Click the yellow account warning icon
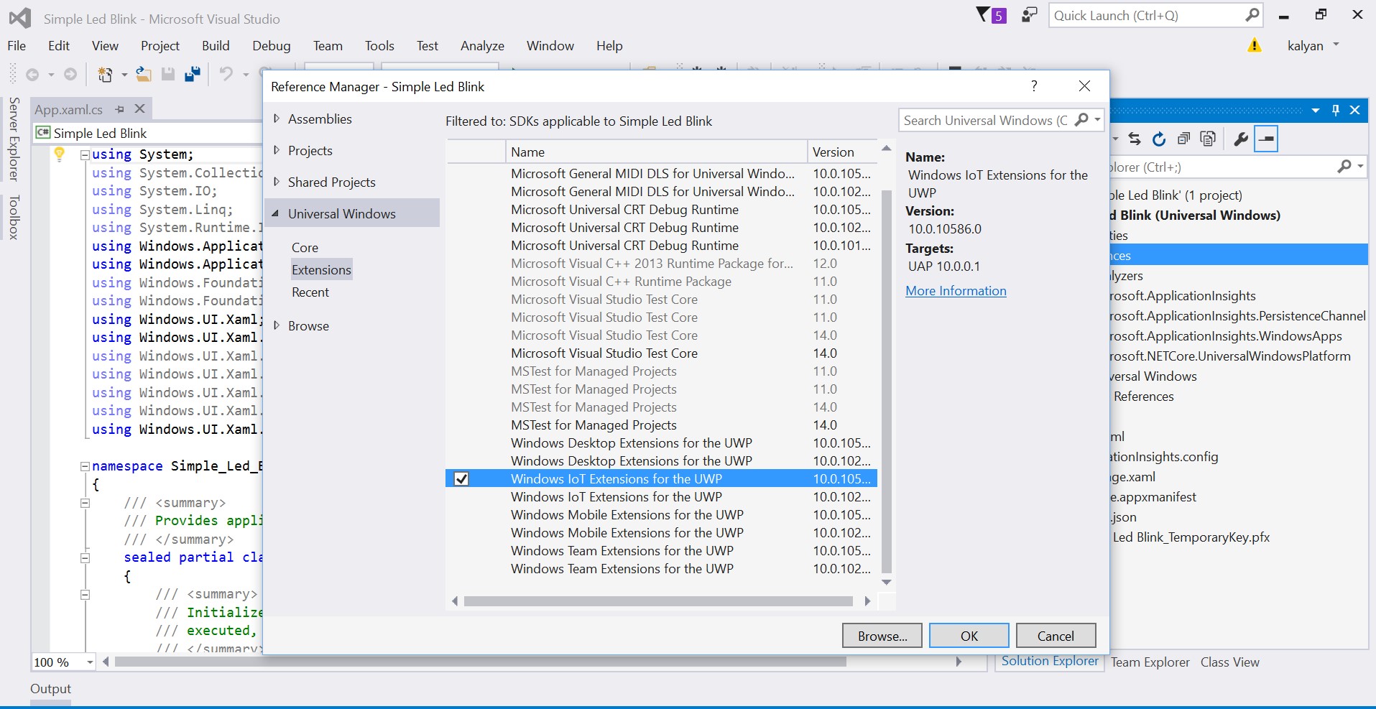1376x709 pixels. [1255, 45]
